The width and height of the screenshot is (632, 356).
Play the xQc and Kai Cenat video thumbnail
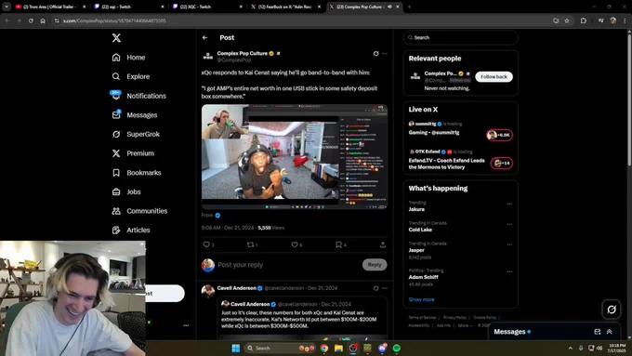[295, 157]
